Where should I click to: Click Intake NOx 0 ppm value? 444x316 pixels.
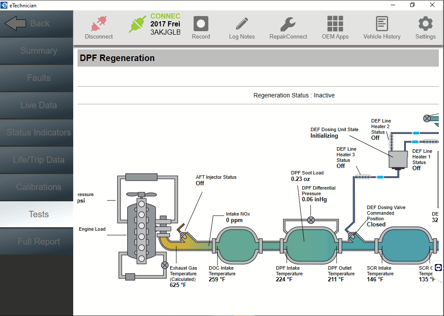coord(234,220)
